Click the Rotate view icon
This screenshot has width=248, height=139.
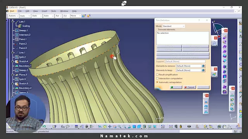point(115,127)
